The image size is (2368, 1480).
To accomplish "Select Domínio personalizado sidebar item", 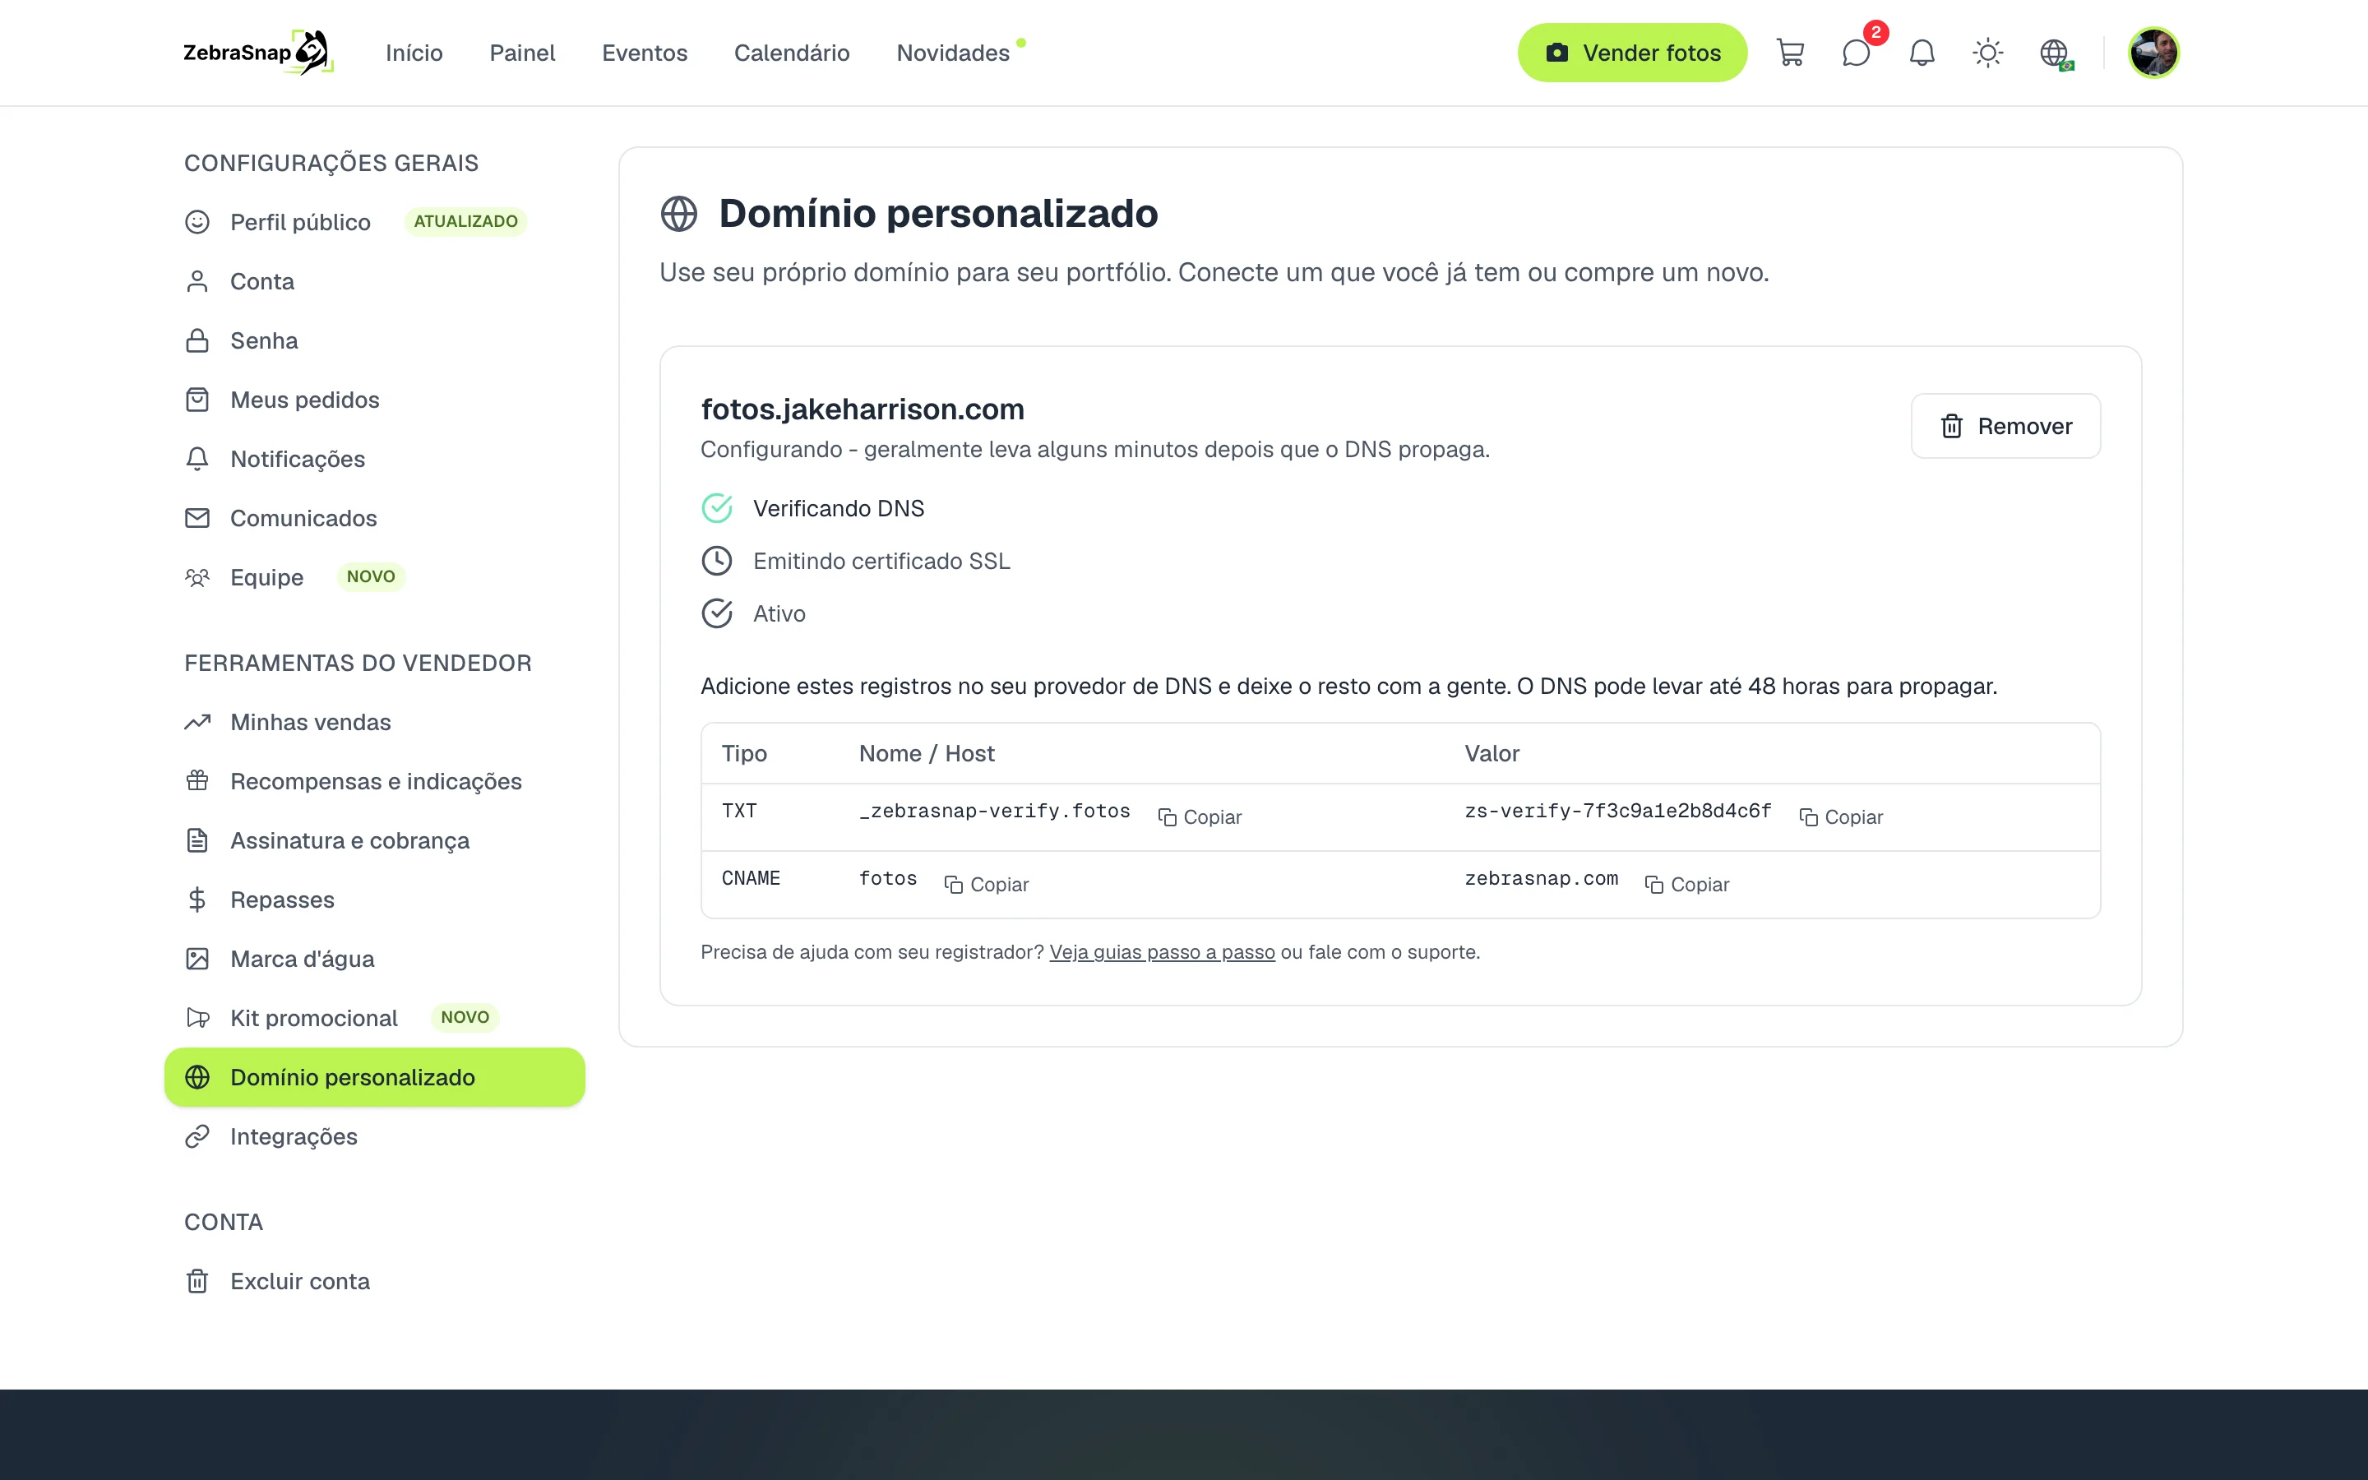I will 375,1078.
